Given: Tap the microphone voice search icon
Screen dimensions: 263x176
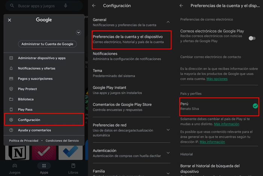Looking at the screenshot, I should click(x=66, y=6).
